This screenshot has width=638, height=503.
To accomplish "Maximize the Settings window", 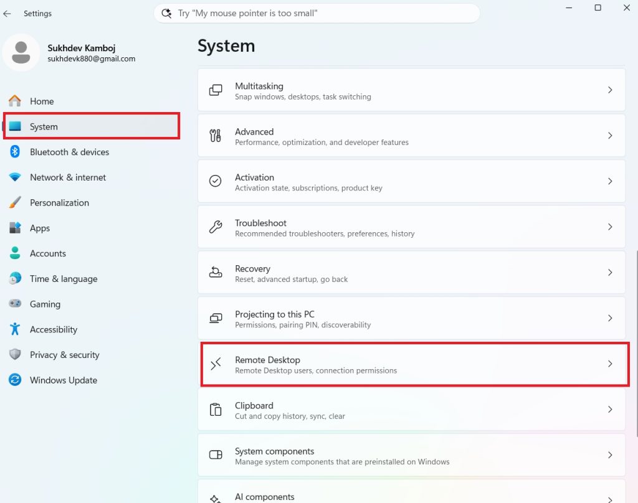I will [598, 7].
